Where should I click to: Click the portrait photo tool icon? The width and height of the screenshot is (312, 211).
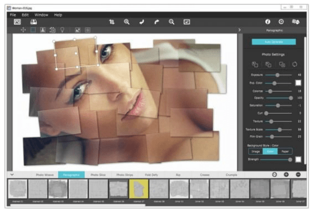(x=43, y=30)
